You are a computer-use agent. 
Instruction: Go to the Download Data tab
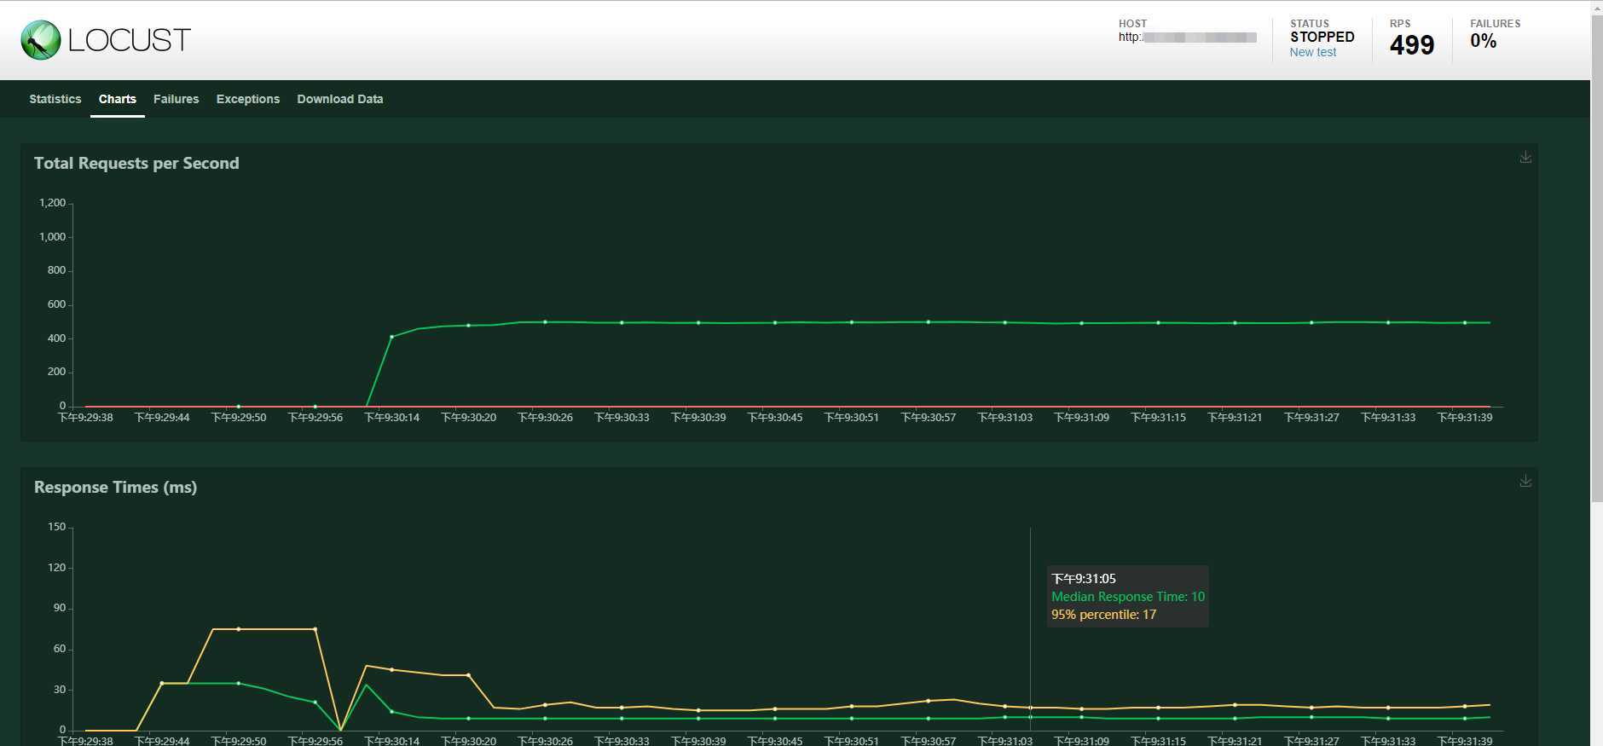click(340, 99)
